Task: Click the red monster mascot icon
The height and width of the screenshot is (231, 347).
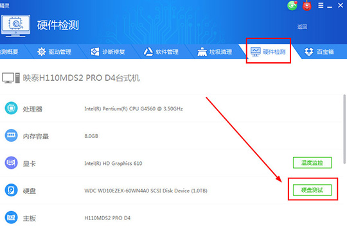Action: (307, 5)
